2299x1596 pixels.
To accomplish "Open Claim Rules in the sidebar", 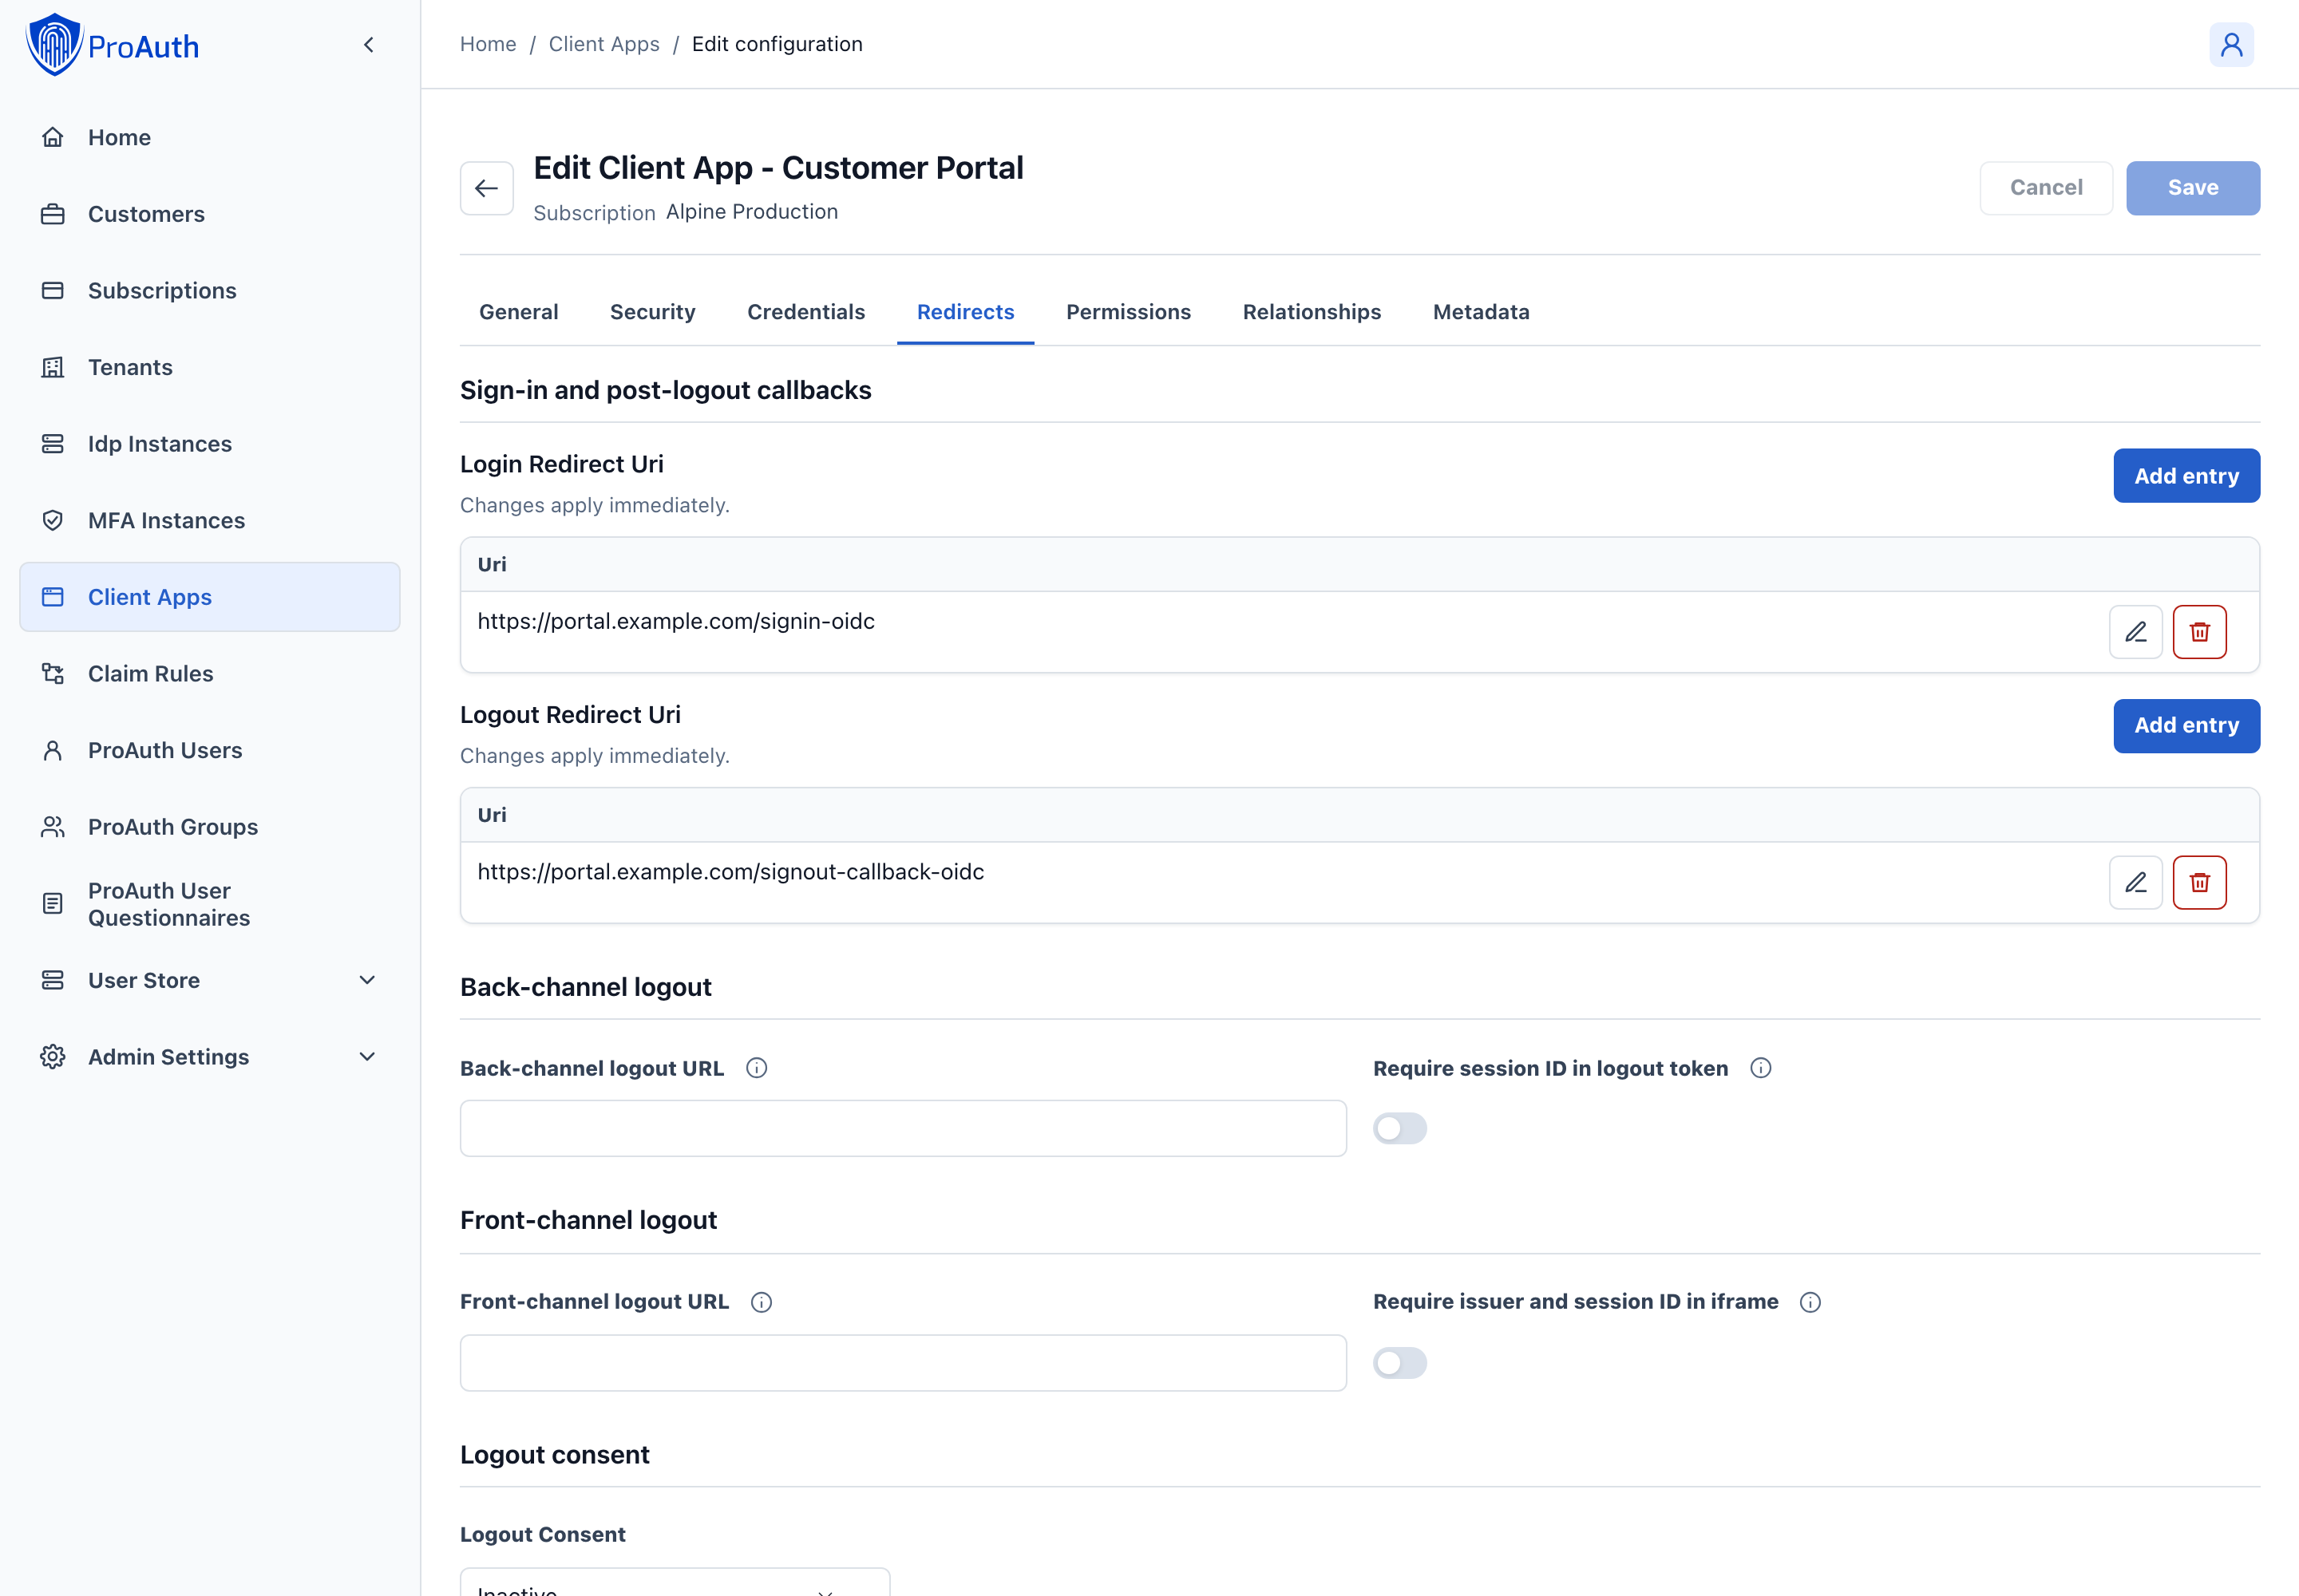I will 210,673.
